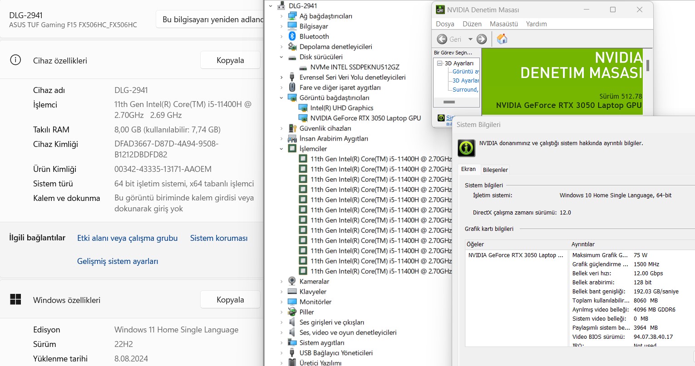This screenshot has width=695, height=366.
Task: Click the Video BIOS sürümü 94.07.3B.40.17 row
Action: 632,337
